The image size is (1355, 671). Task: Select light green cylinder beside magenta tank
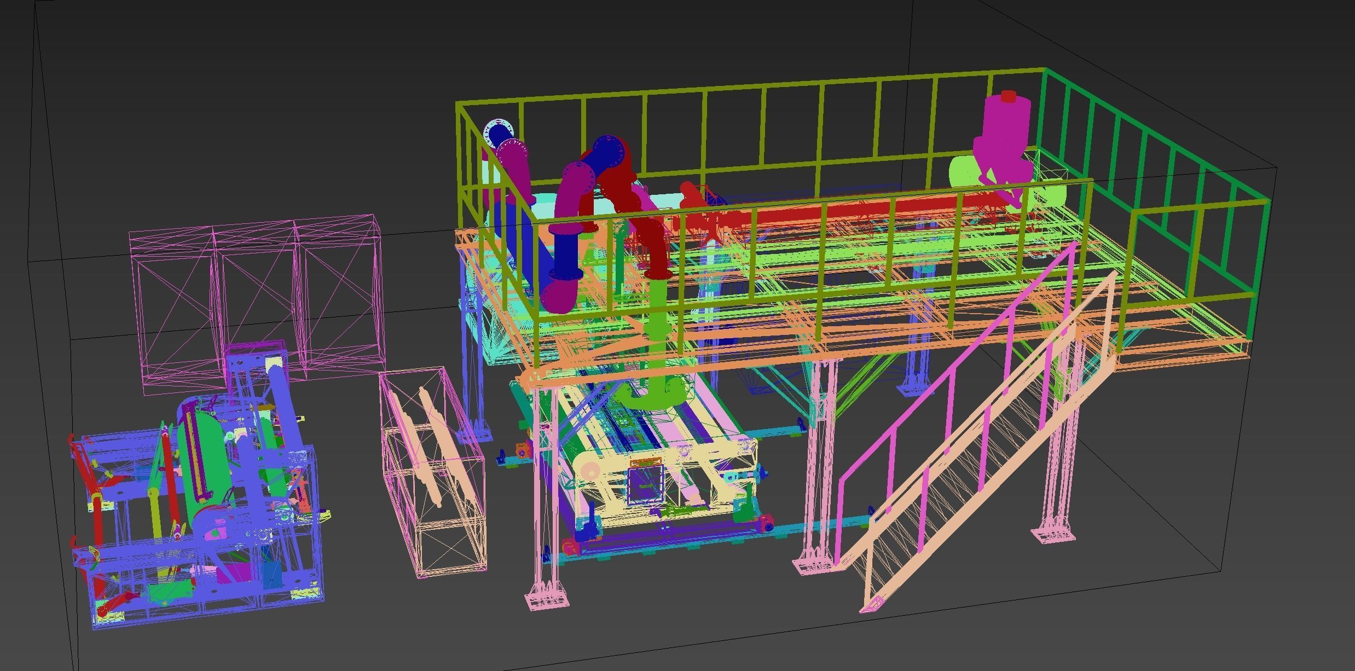[x=964, y=171]
